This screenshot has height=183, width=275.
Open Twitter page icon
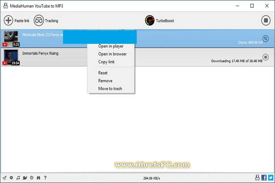[x=271, y=178]
